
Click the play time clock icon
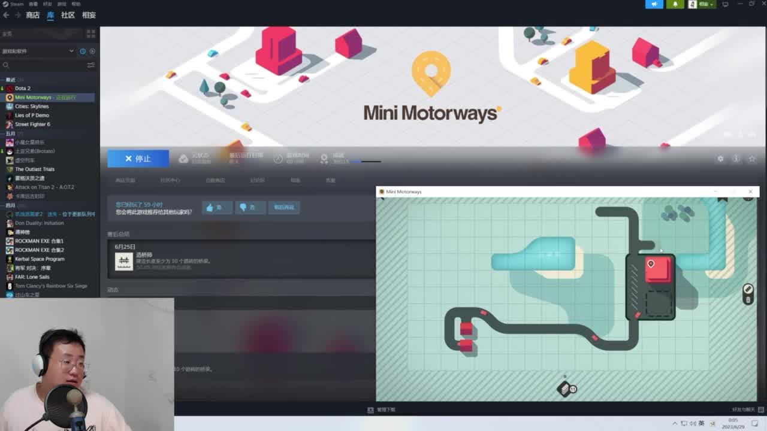coord(277,159)
